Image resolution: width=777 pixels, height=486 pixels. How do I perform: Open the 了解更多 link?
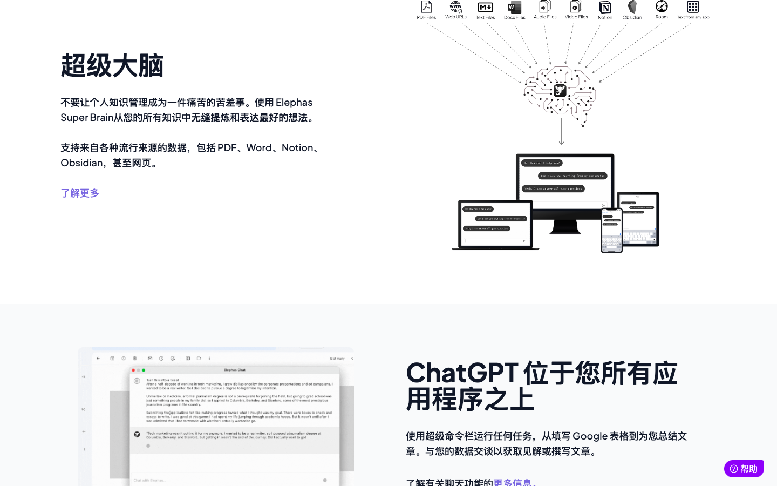point(80,193)
